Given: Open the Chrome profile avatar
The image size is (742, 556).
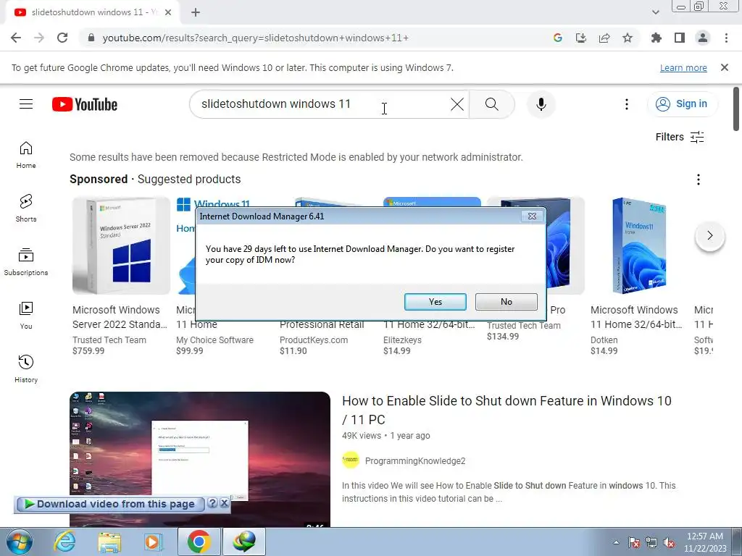Looking at the screenshot, I should (703, 38).
